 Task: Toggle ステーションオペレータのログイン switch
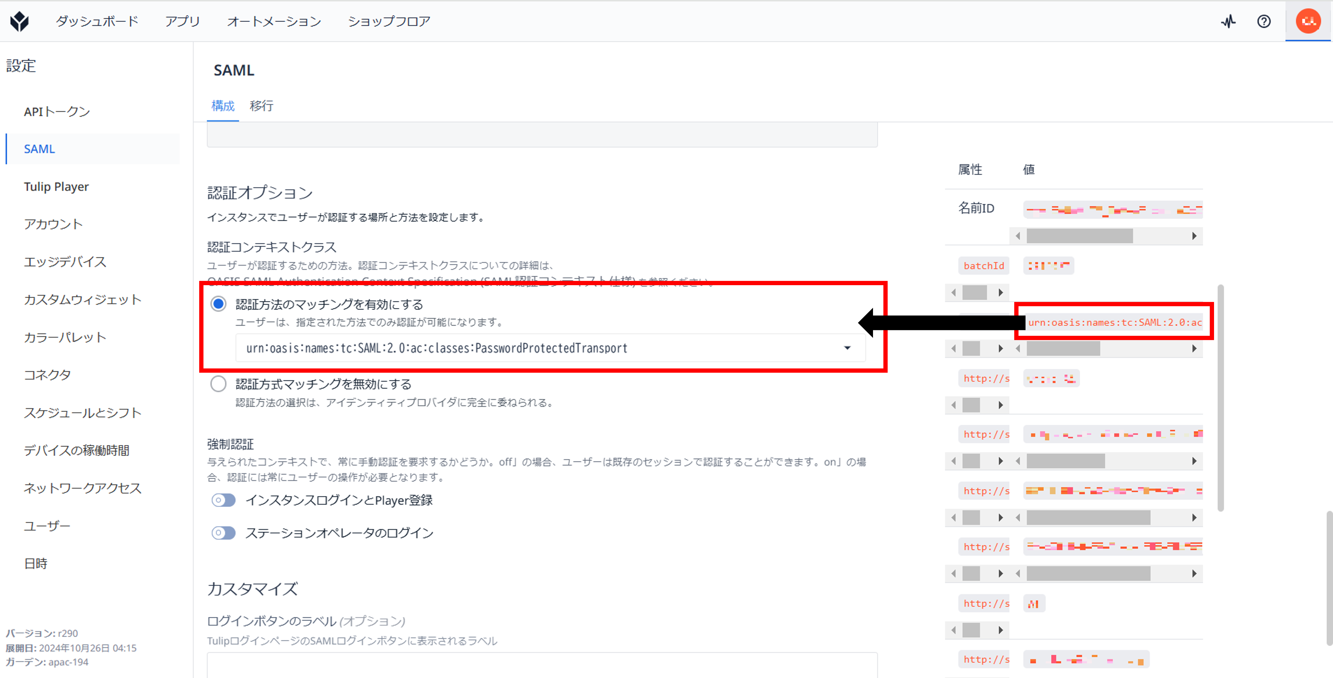click(224, 533)
